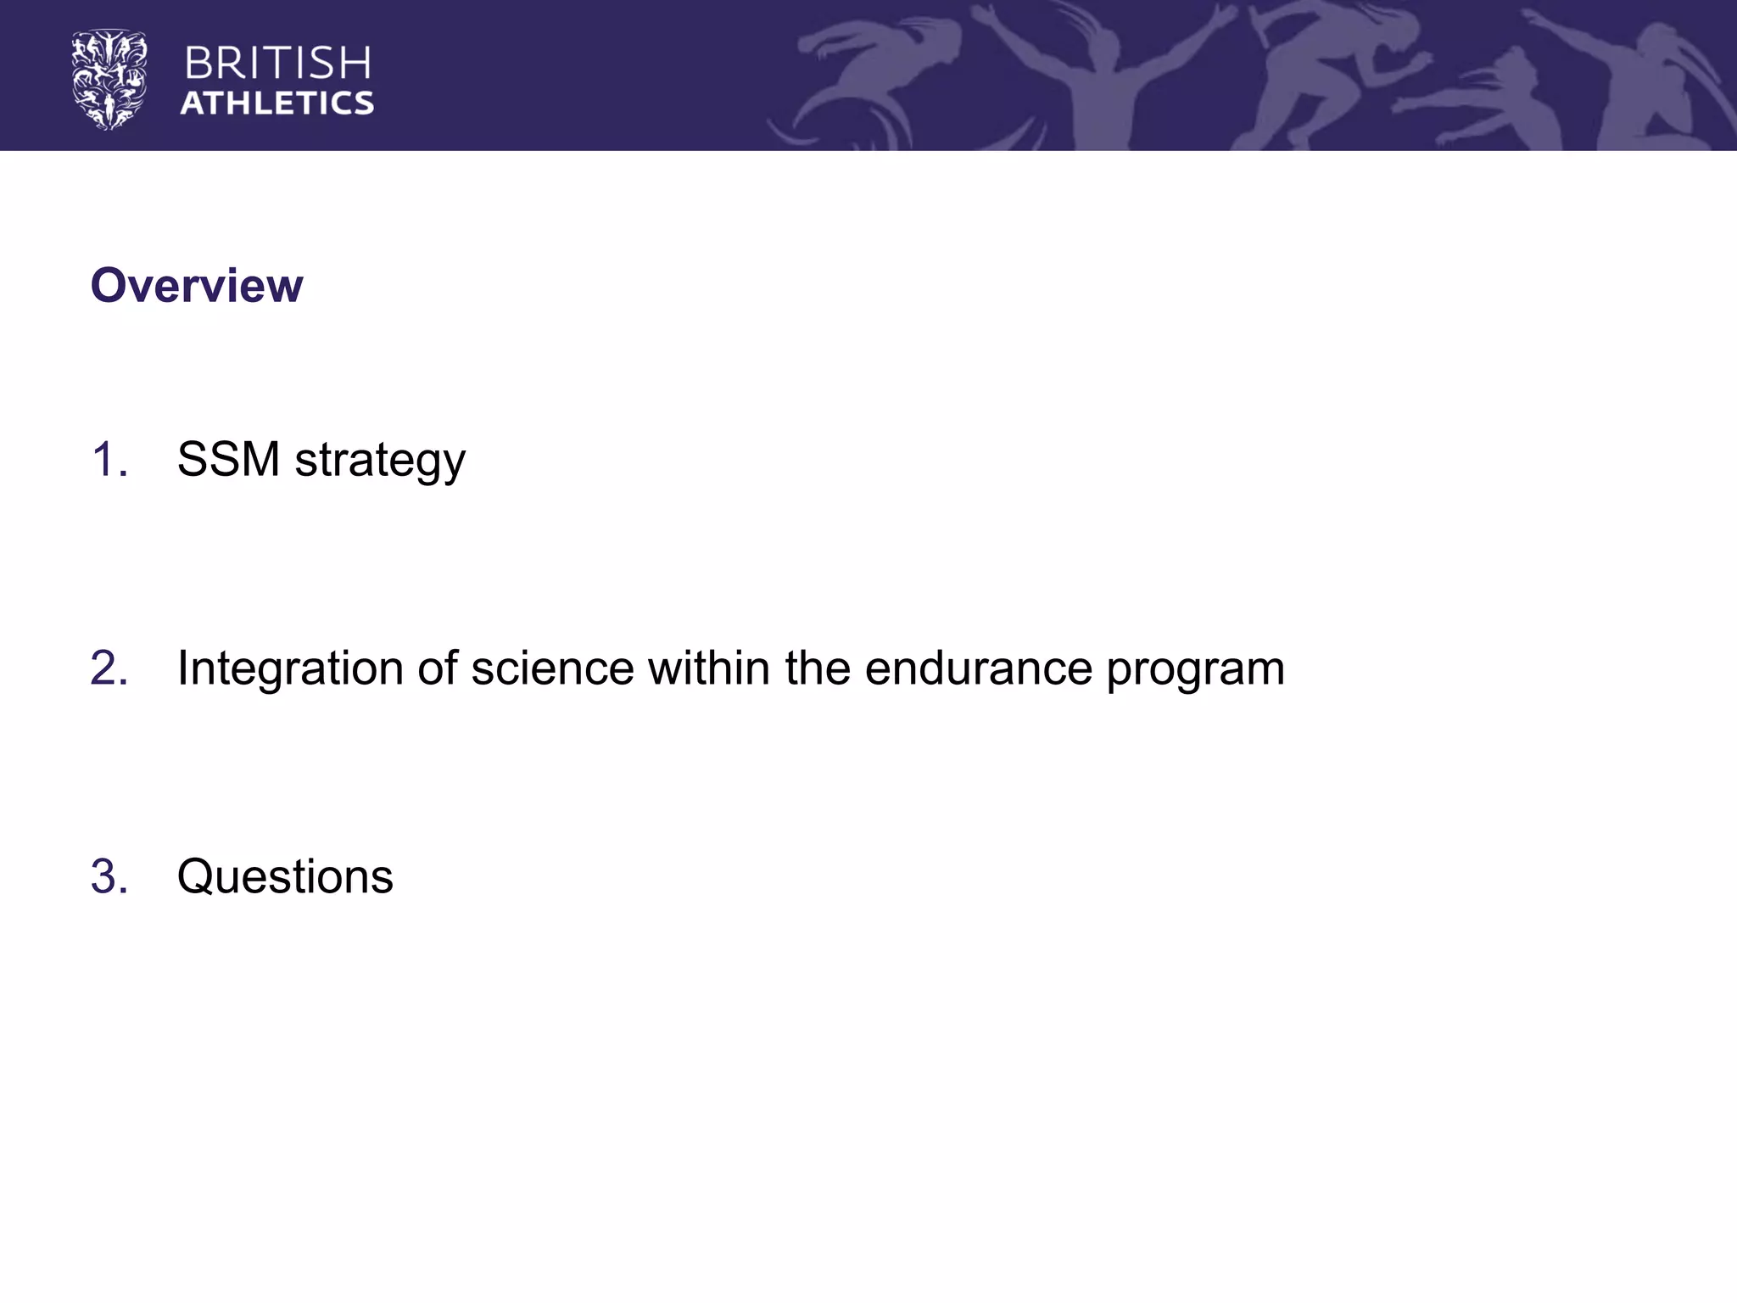The width and height of the screenshot is (1737, 1303).
Task: Click the word strategy in first item
Action: click(x=380, y=460)
